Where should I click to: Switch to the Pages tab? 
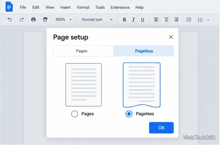83,51
